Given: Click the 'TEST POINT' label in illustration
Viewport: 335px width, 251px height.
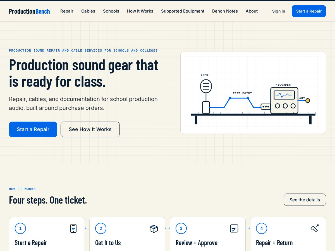Looking at the screenshot, I should pos(242,93).
